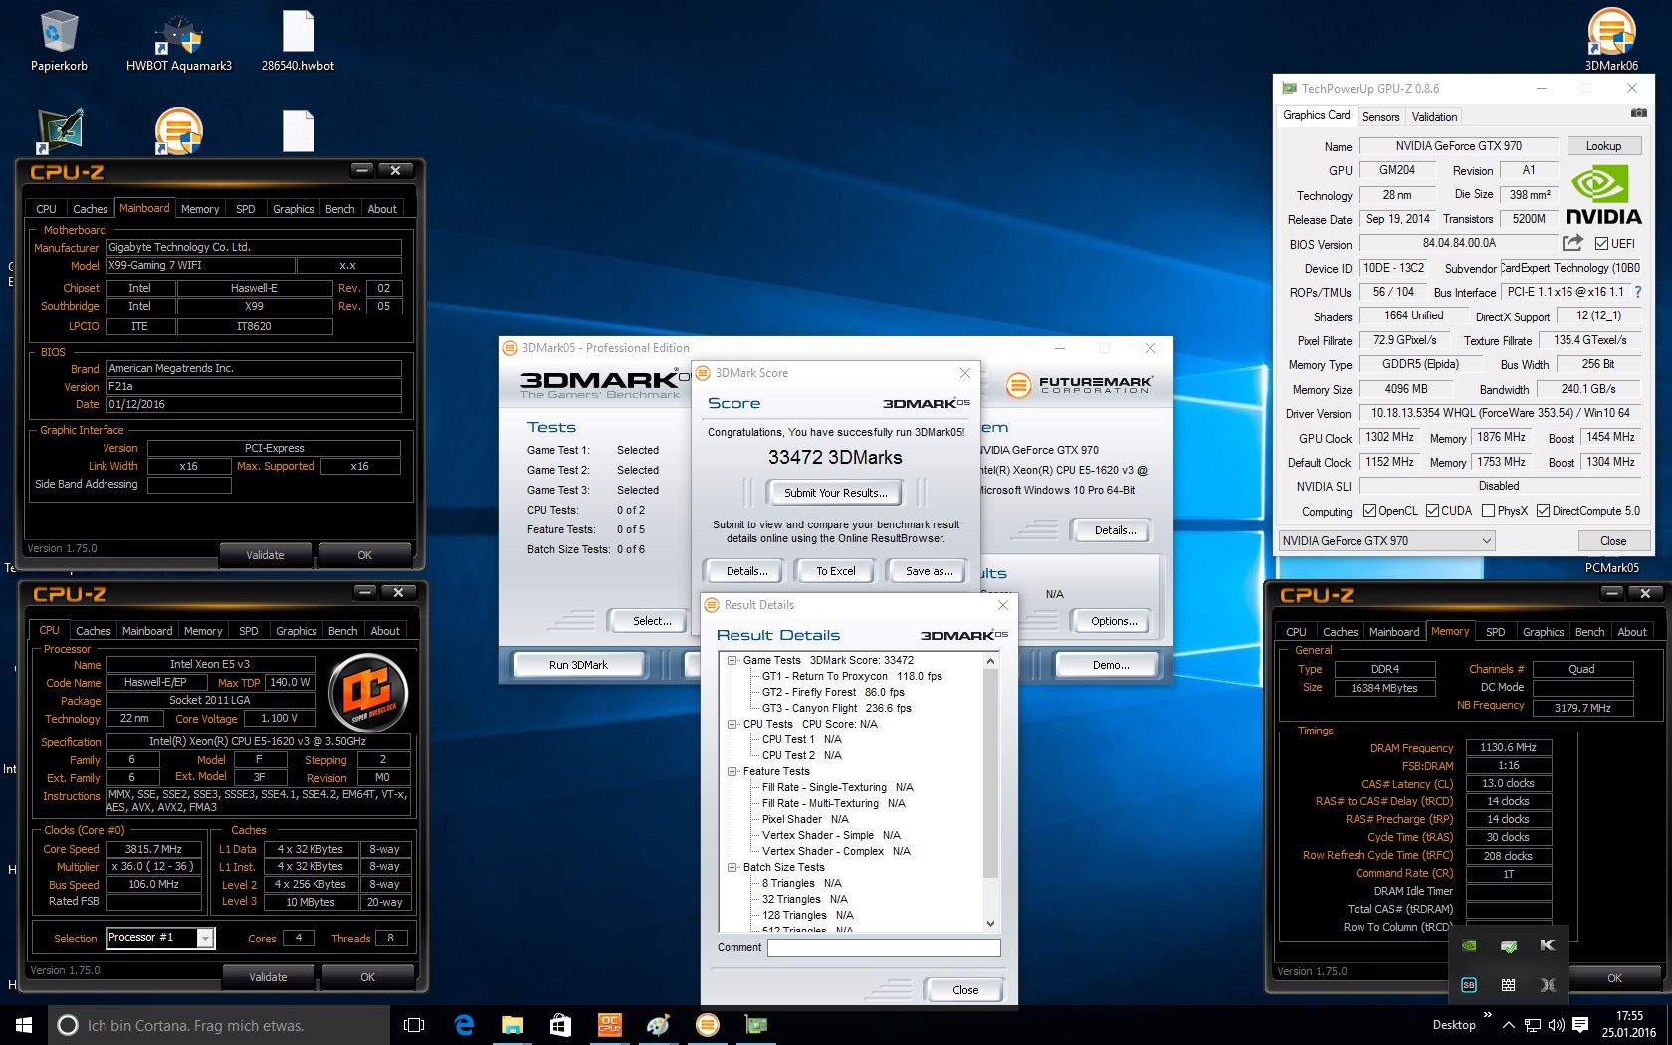Click the NVIDIA tray icon in overflow popup
The height and width of the screenshot is (1045, 1672).
click(x=1469, y=946)
